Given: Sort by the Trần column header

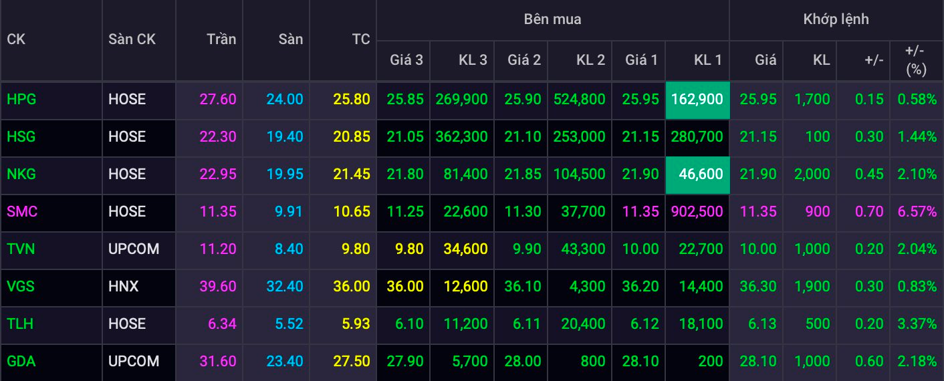Looking at the screenshot, I should pos(221,39).
